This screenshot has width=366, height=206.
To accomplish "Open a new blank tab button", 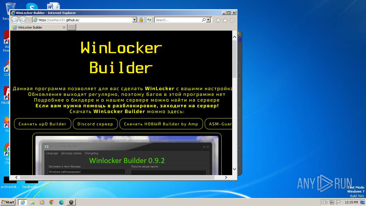I will coord(71,27).
